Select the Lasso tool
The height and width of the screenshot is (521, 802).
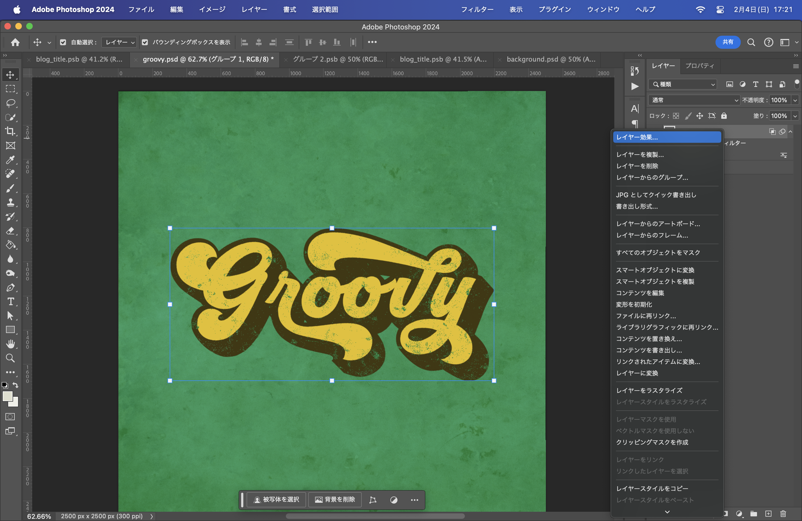click(10, 103)
